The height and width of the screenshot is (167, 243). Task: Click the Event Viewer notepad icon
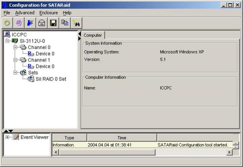16,137
